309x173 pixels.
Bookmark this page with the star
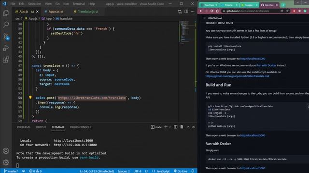[287, 11]
